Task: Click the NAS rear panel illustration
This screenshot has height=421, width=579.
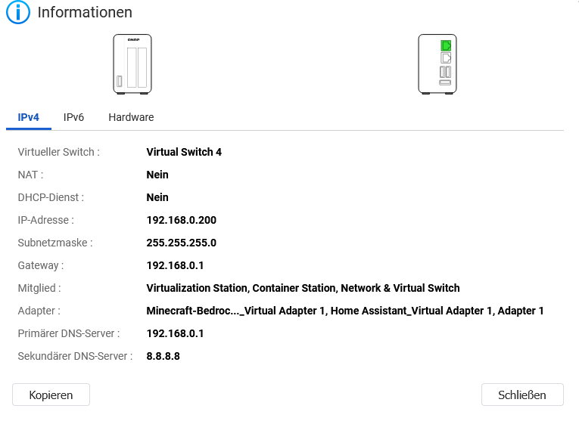Action: point(437,64)
